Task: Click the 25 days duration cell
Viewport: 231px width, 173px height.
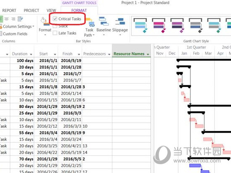Action: (22, 113)
